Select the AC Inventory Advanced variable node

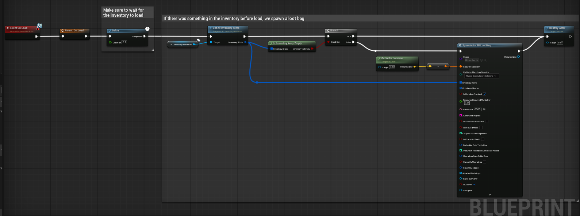(181, 45)
